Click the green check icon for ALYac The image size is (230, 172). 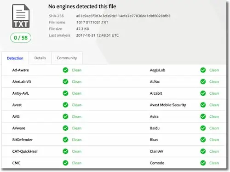click(203, 81)
